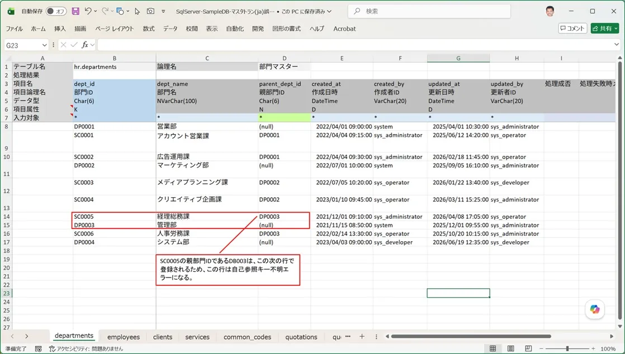Click the camera snapshot icon
Viewport: 625px width, 354px height.
pos(150,11)
